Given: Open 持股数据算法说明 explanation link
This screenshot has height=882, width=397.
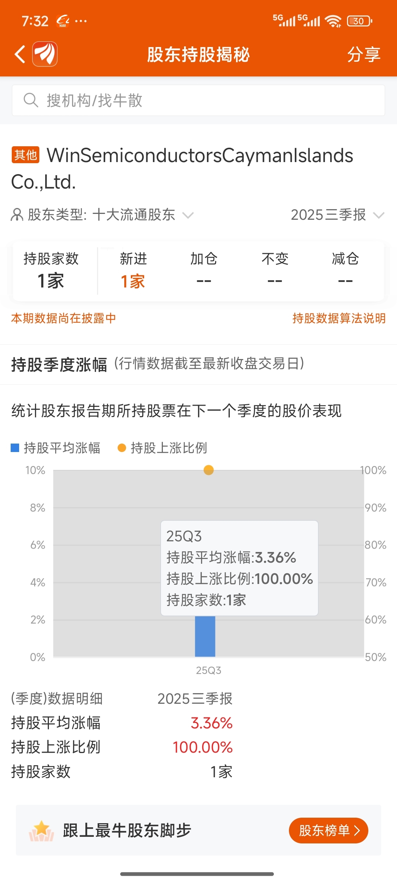Looking at the screenshot, I should pos(339,318).
